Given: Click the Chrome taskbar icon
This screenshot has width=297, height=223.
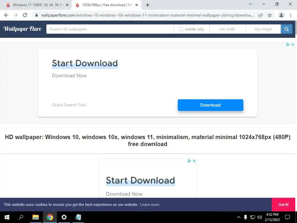Looking at the screenshot, I should [50, 217].
